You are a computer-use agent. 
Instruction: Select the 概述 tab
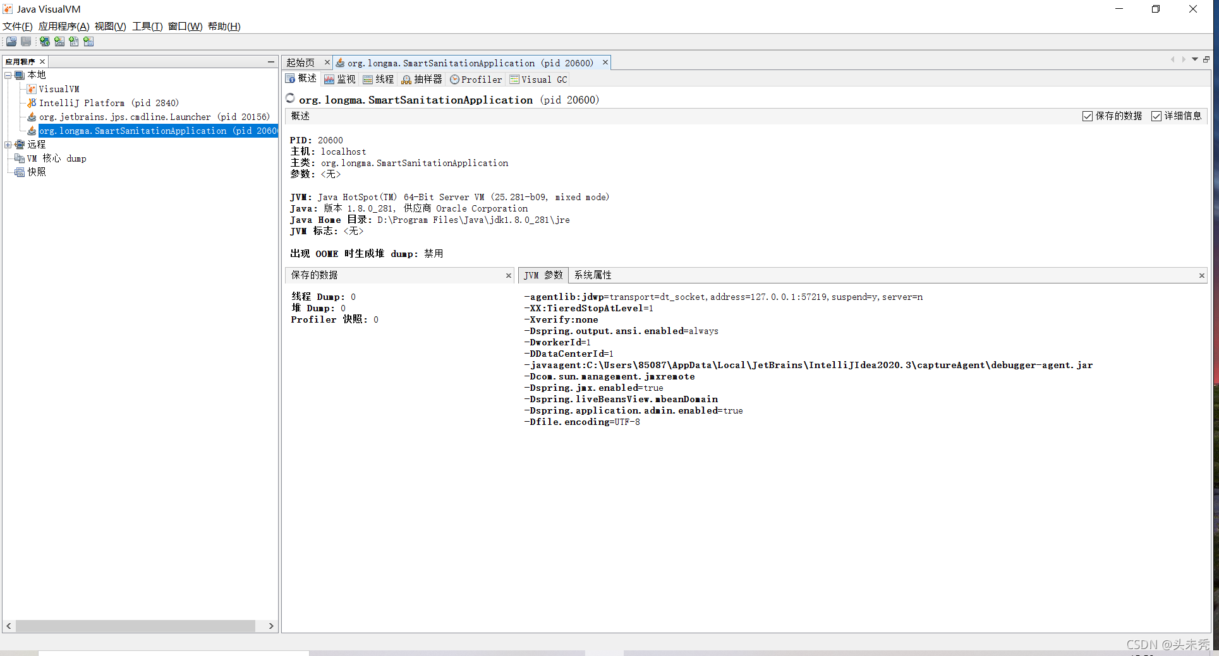click(x=301, y=79)
